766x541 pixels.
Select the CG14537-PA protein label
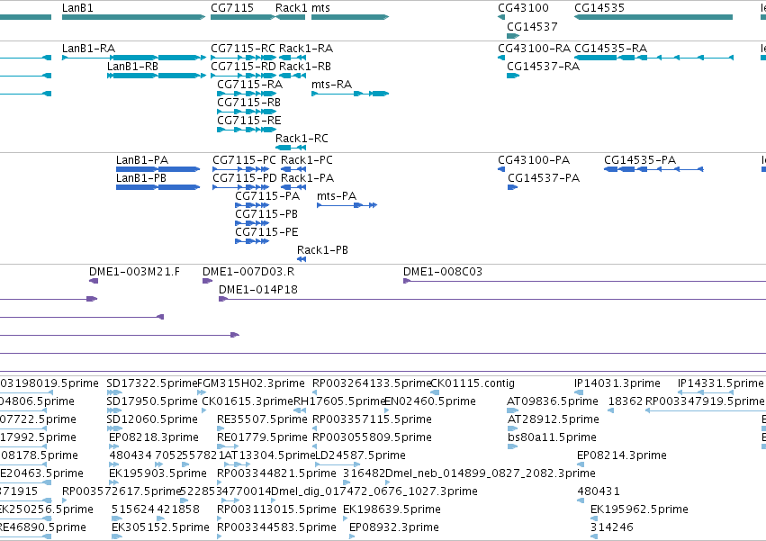click(544, 178)
